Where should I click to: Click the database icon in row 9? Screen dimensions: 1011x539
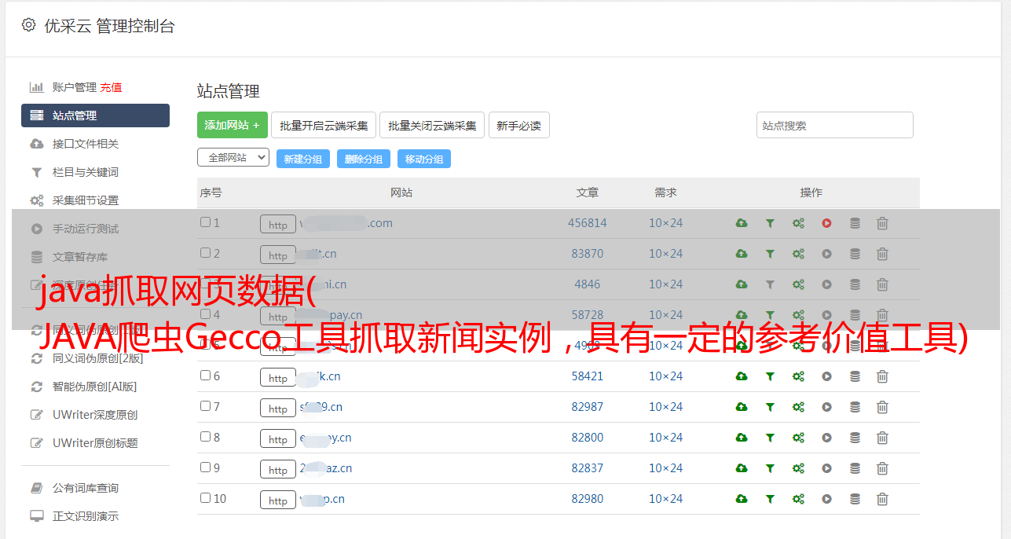855,468
